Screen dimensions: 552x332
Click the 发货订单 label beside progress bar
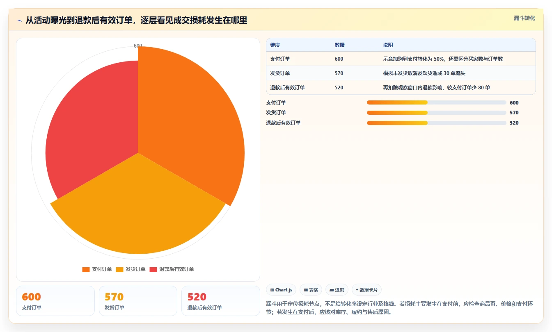(276, 113)
